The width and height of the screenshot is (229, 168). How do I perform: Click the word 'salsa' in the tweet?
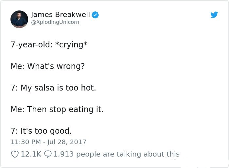(x=44, y=88)
